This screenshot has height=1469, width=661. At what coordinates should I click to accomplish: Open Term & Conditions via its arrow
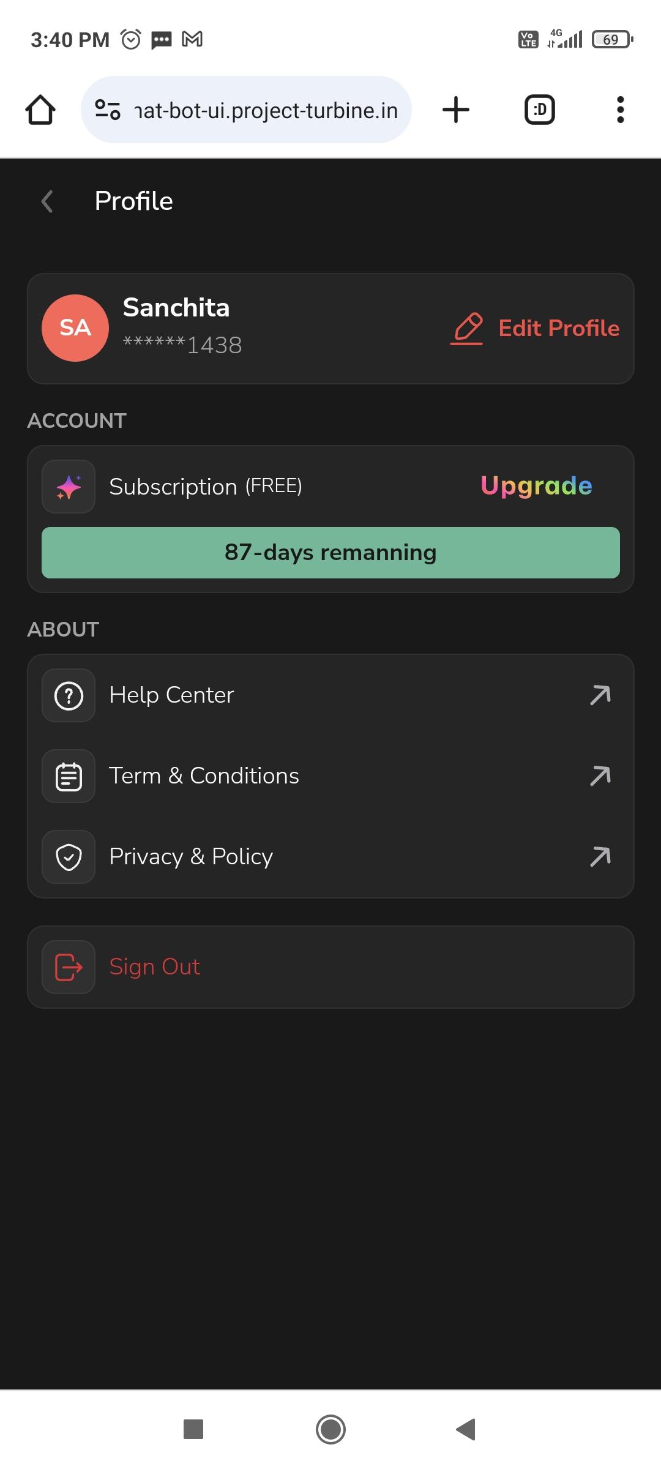click(x=600, y=776)
